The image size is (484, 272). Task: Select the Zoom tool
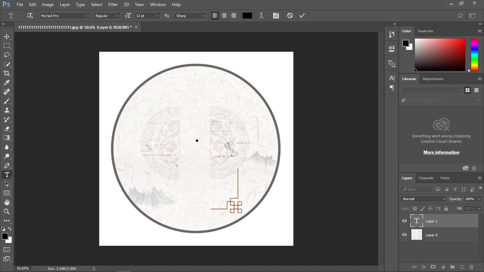(x=6, y=211)
